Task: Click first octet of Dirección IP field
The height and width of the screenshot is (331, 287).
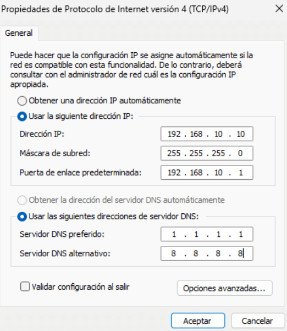Action: [x=174, y=134]
